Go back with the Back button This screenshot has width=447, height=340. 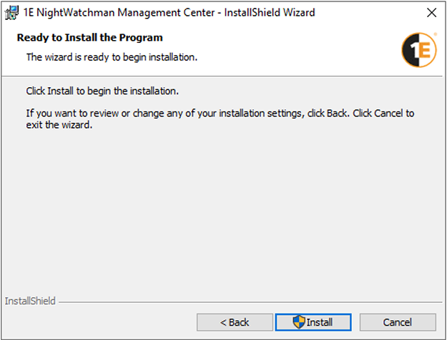(235, 322)
